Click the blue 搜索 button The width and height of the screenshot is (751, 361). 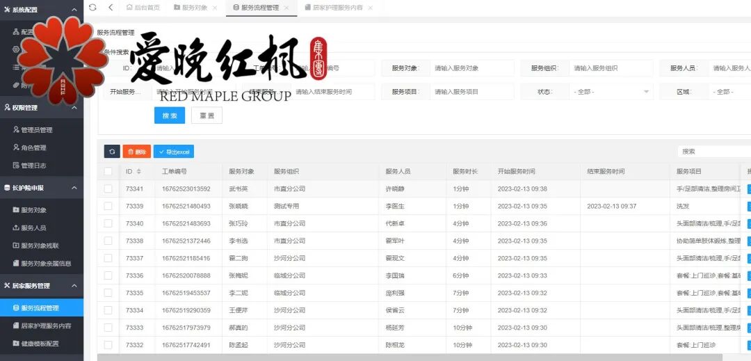(x=170, y=115)
